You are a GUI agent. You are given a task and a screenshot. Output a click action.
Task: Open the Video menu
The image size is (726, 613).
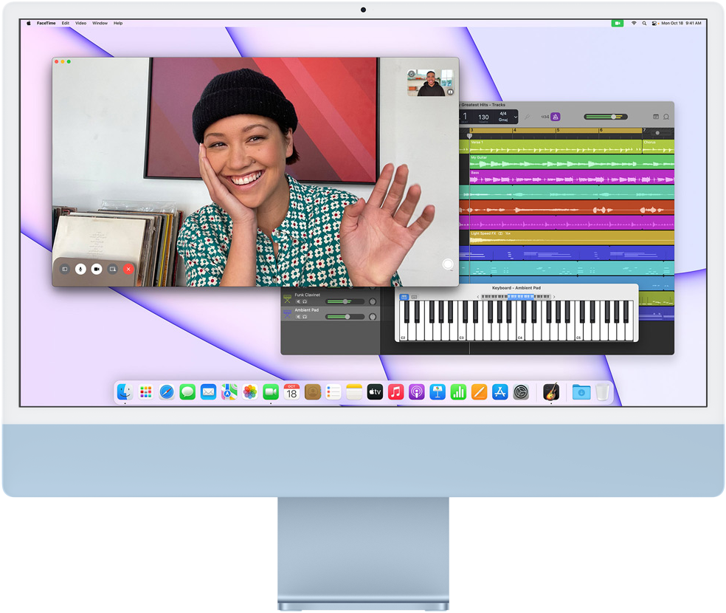point(80,23)
